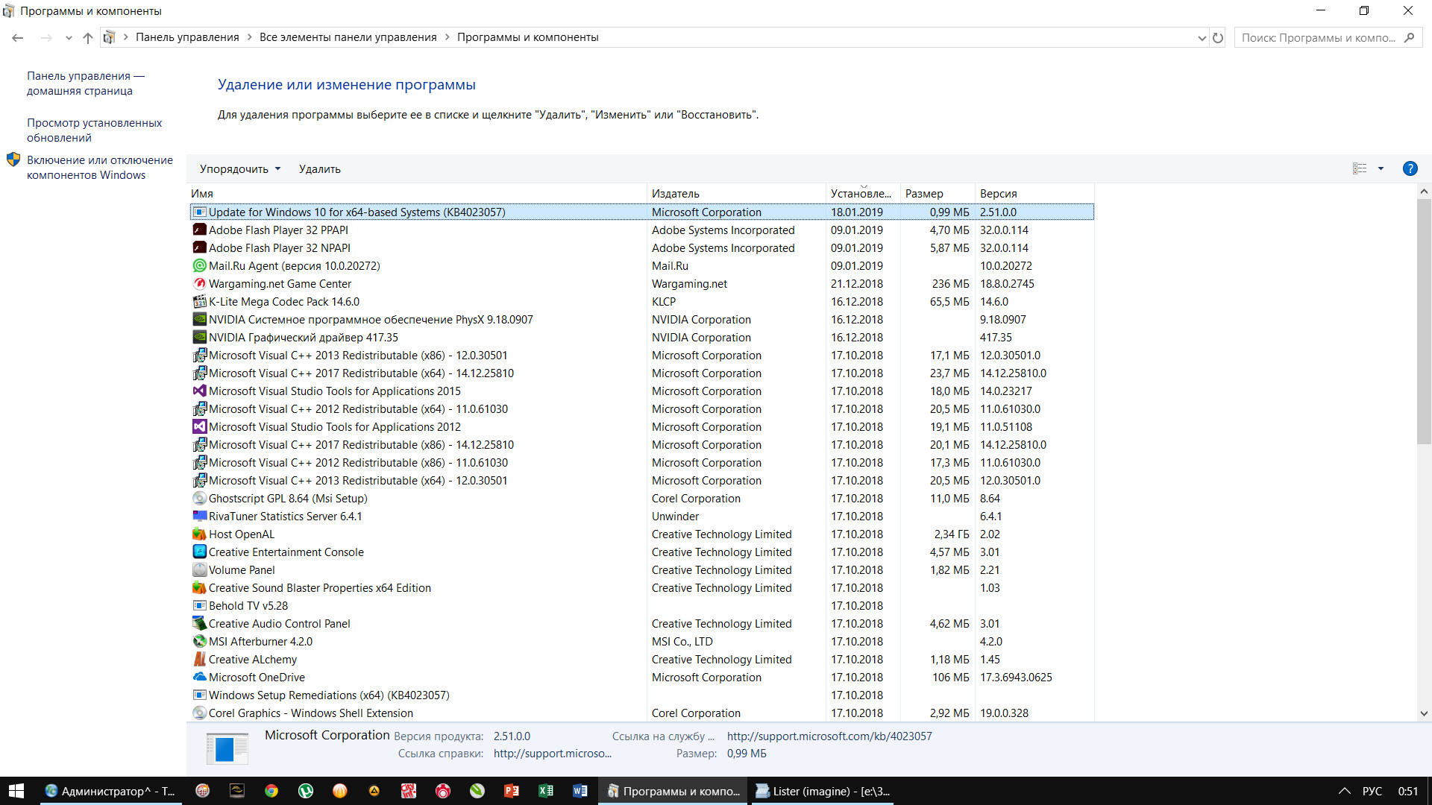Screen dimensions: 1432x805
Task: Sort list by the Размер column header
Action: (x=924, y=194)
